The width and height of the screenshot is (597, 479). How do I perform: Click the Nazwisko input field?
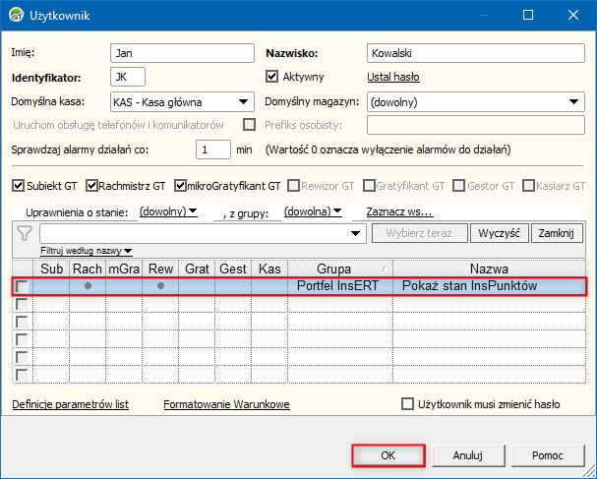click(475, 53)
